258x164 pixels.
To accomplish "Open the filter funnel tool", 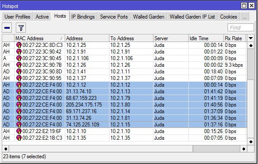I will tap(21, 28).
